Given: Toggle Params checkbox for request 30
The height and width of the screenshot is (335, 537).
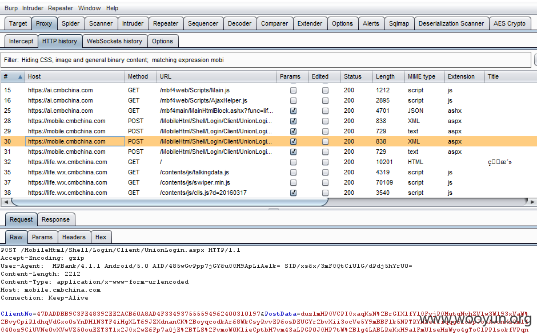Looking at the screenshot, I should coord(293,141).
